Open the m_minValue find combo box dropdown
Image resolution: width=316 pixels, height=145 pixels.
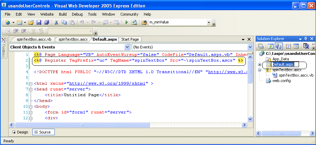pos(209,22)
